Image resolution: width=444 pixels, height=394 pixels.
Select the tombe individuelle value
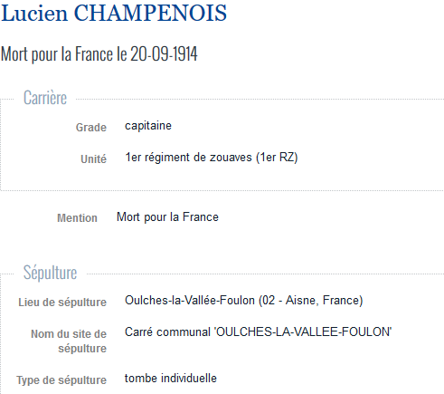pos(171,379)
